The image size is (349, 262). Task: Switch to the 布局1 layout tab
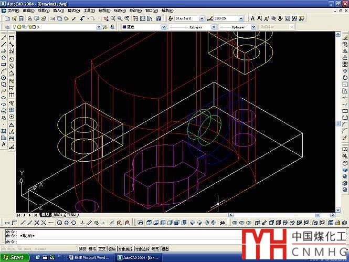coord(57,215)
